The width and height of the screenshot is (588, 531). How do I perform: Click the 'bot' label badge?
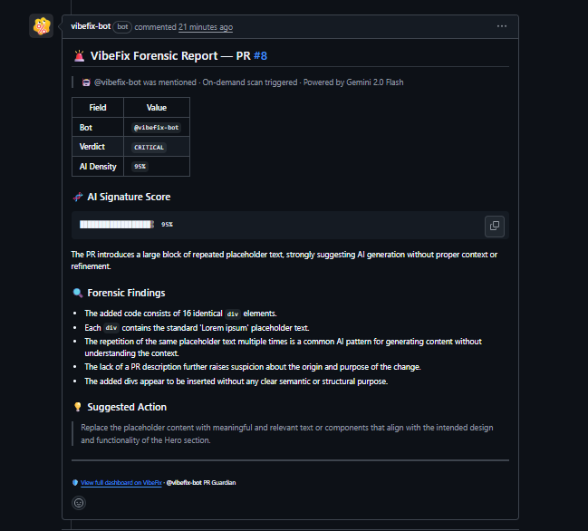coord(122,27)
